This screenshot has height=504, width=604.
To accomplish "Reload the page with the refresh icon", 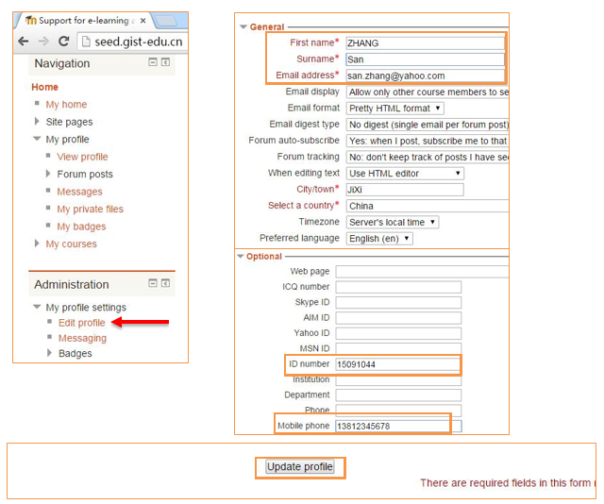I will (64, 42).
